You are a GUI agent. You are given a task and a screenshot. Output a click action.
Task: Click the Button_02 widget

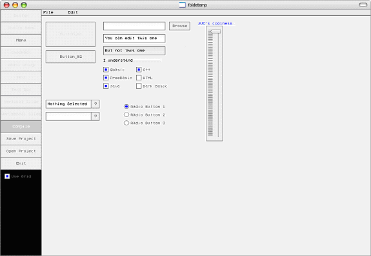pyautogui.click(x=70, y=57)
